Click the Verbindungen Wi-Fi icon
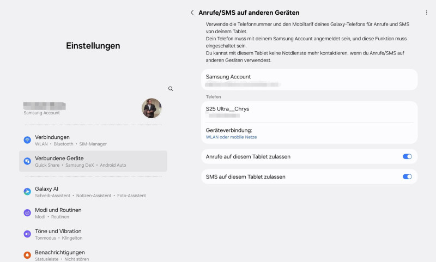This screenshot has height=262, width=436. pyautogui.click(x=27, y=140)
